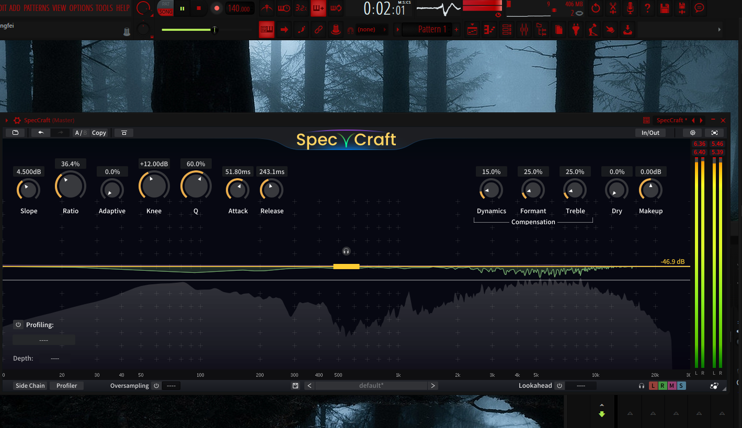Open SpecCraft settings gear button
The image size is (742, 428).
click(x=692, y=133)
